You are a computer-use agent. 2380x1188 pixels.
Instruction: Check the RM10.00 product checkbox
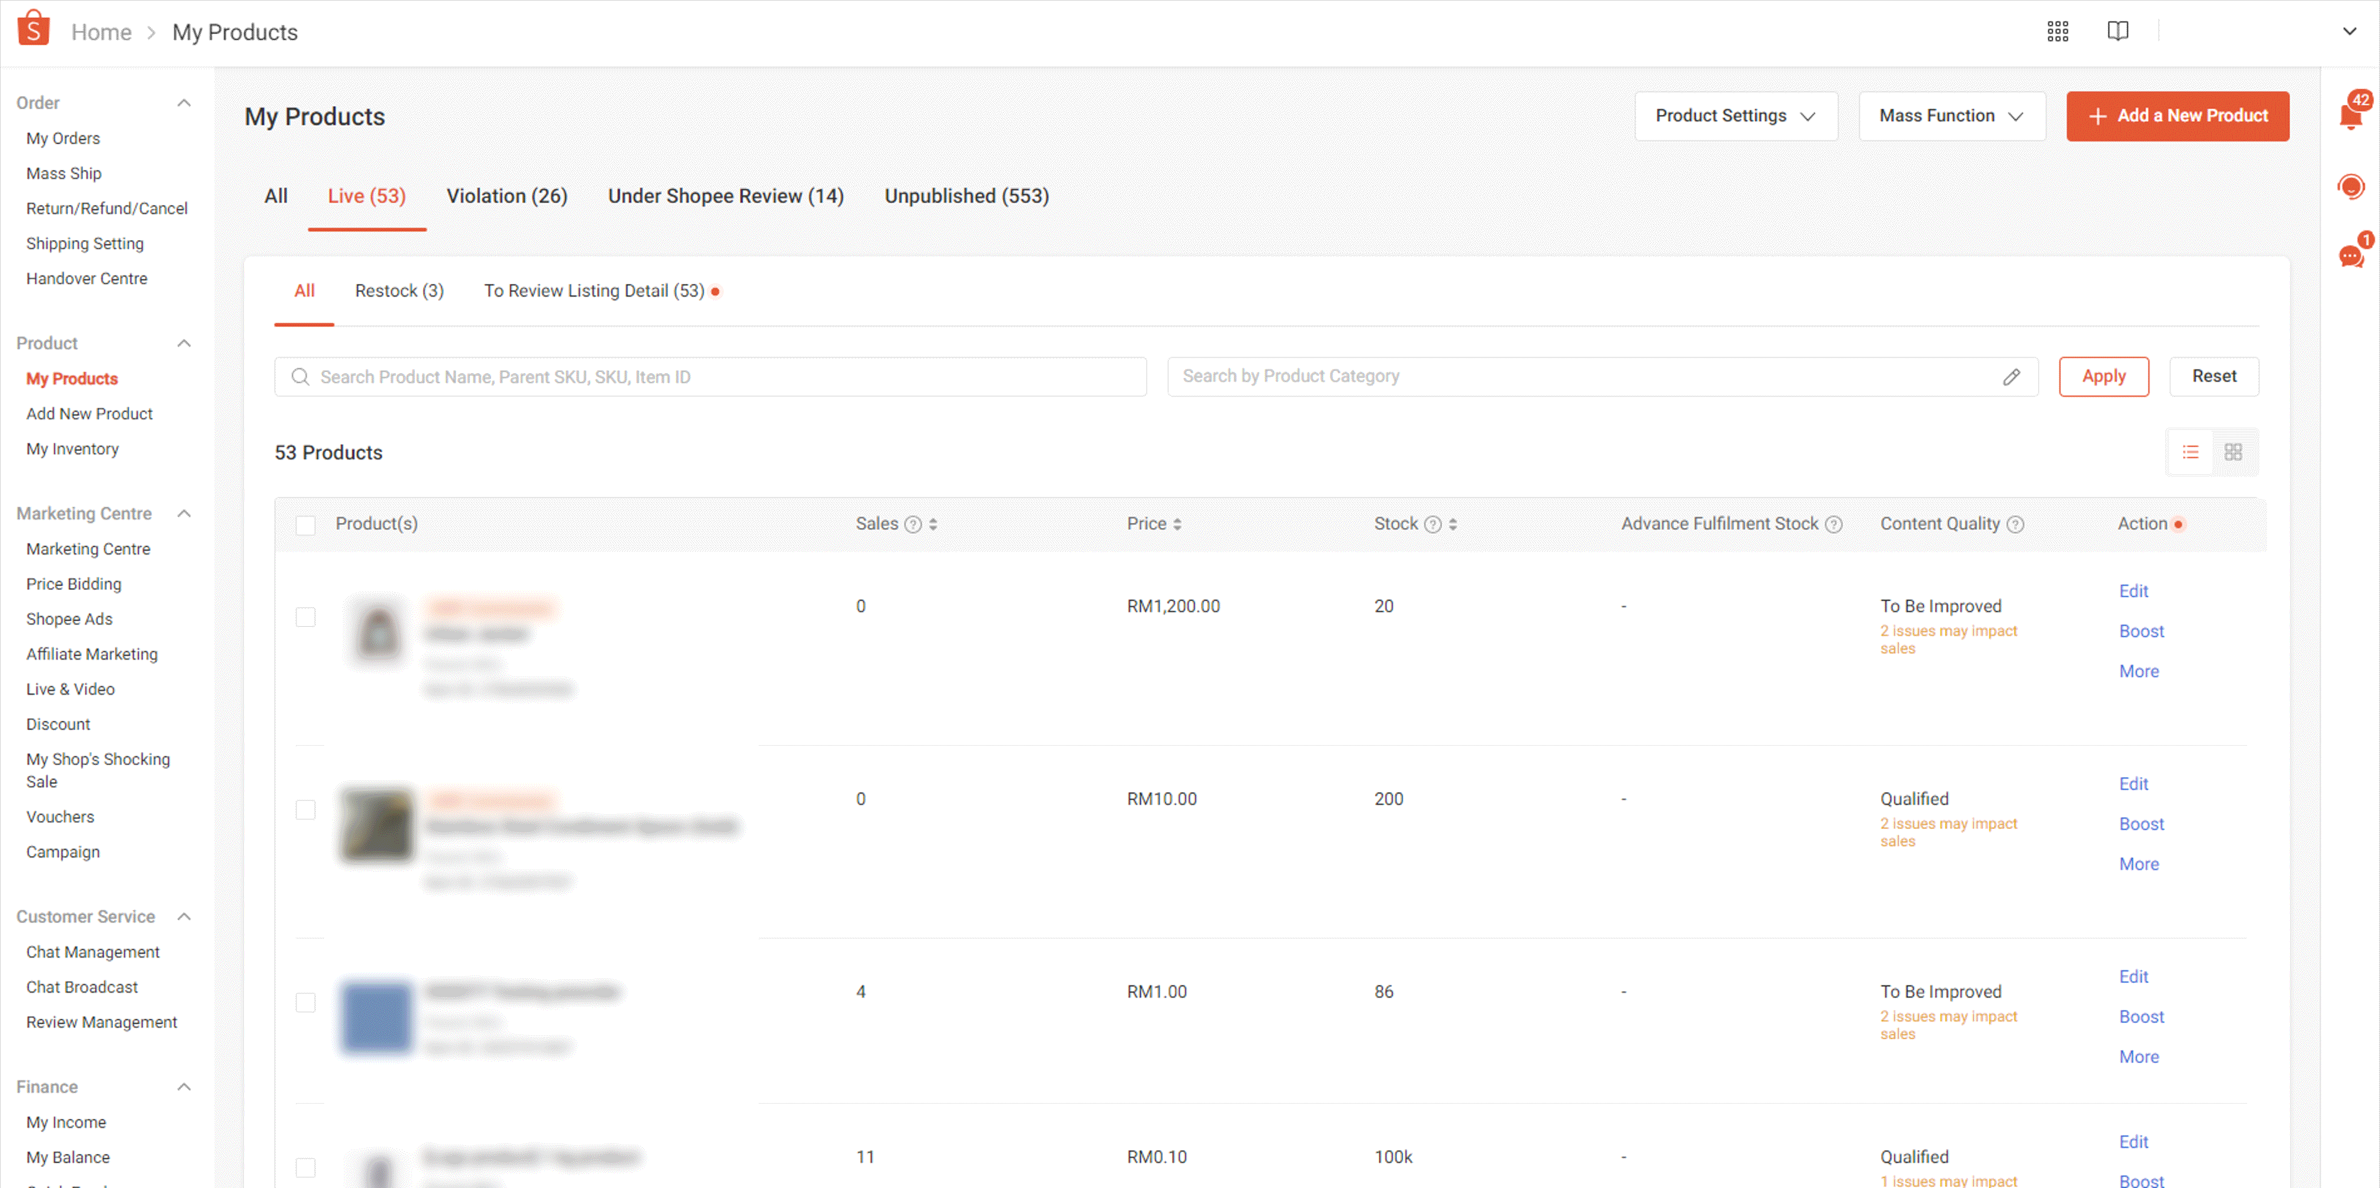click(306, 810)
